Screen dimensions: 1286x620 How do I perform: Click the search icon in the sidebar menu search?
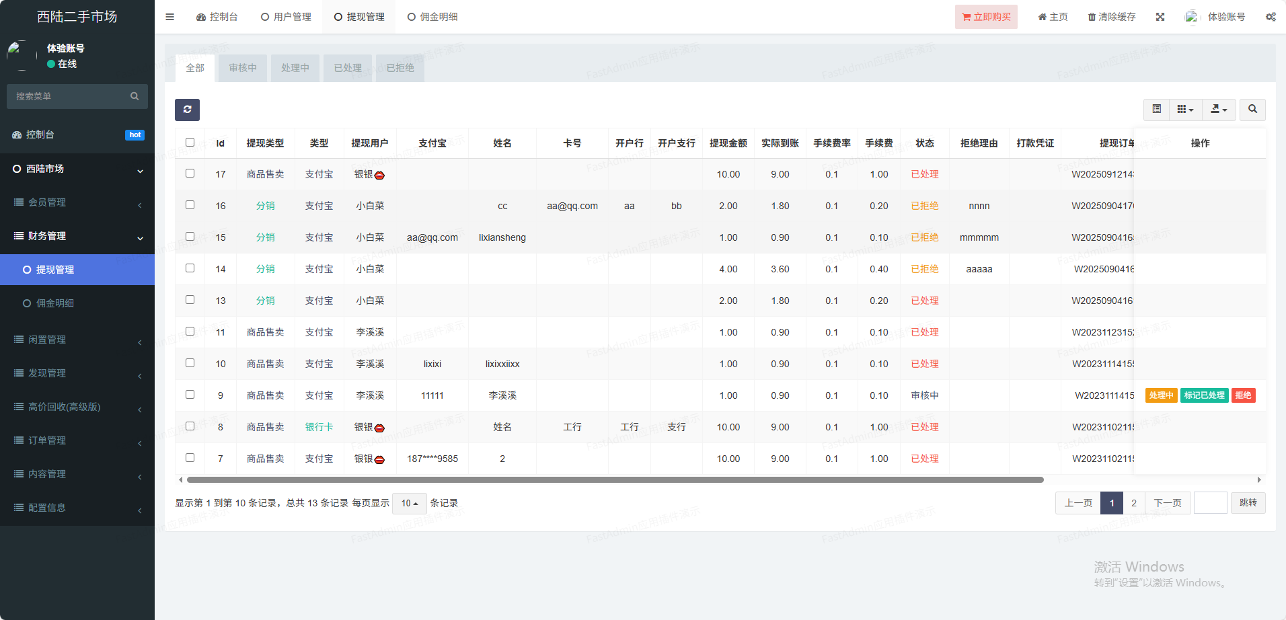[135, 96]
